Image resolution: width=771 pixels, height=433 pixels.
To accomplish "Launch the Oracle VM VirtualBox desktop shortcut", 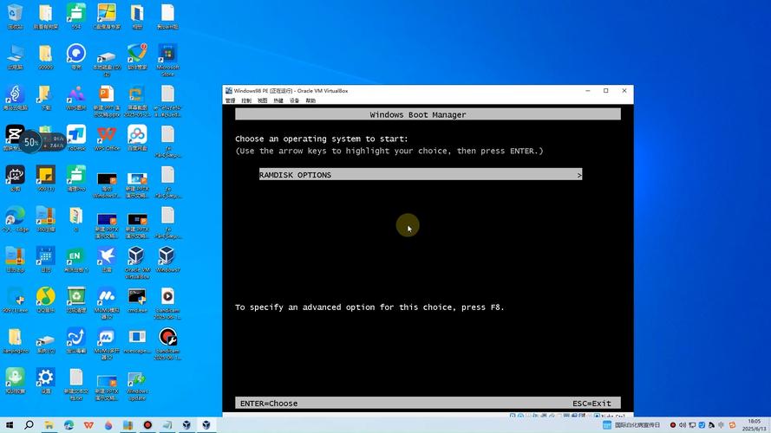I will click(137, 262).
